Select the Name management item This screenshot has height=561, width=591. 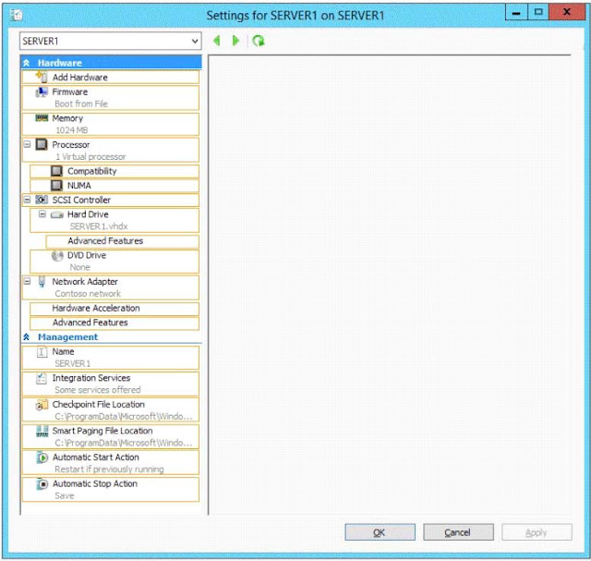point(111,358)
